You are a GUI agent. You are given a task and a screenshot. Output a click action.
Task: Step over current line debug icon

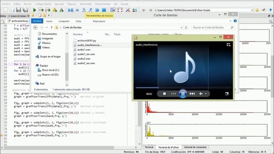coord(77,10)
